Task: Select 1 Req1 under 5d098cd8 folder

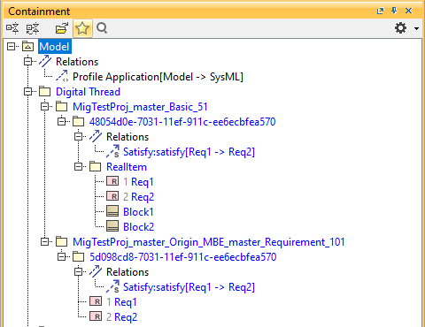Action: coord(121,302)
